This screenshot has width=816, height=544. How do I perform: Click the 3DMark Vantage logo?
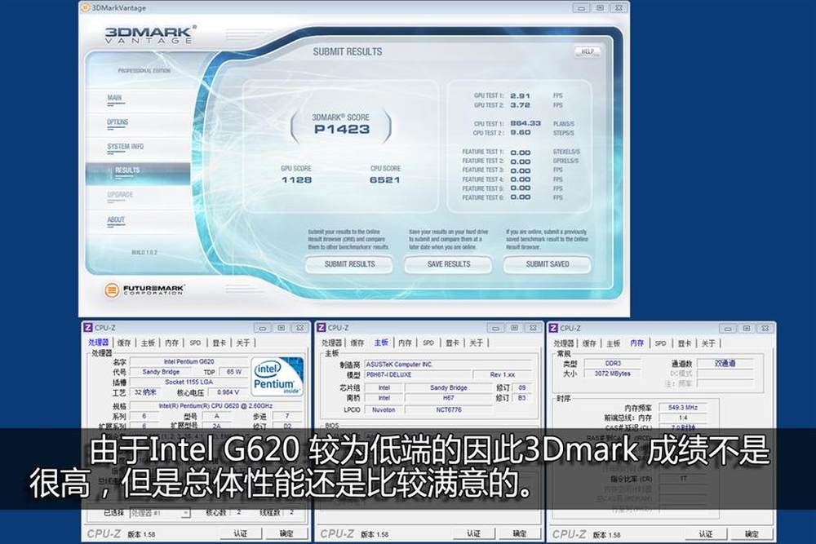(149, 35)
